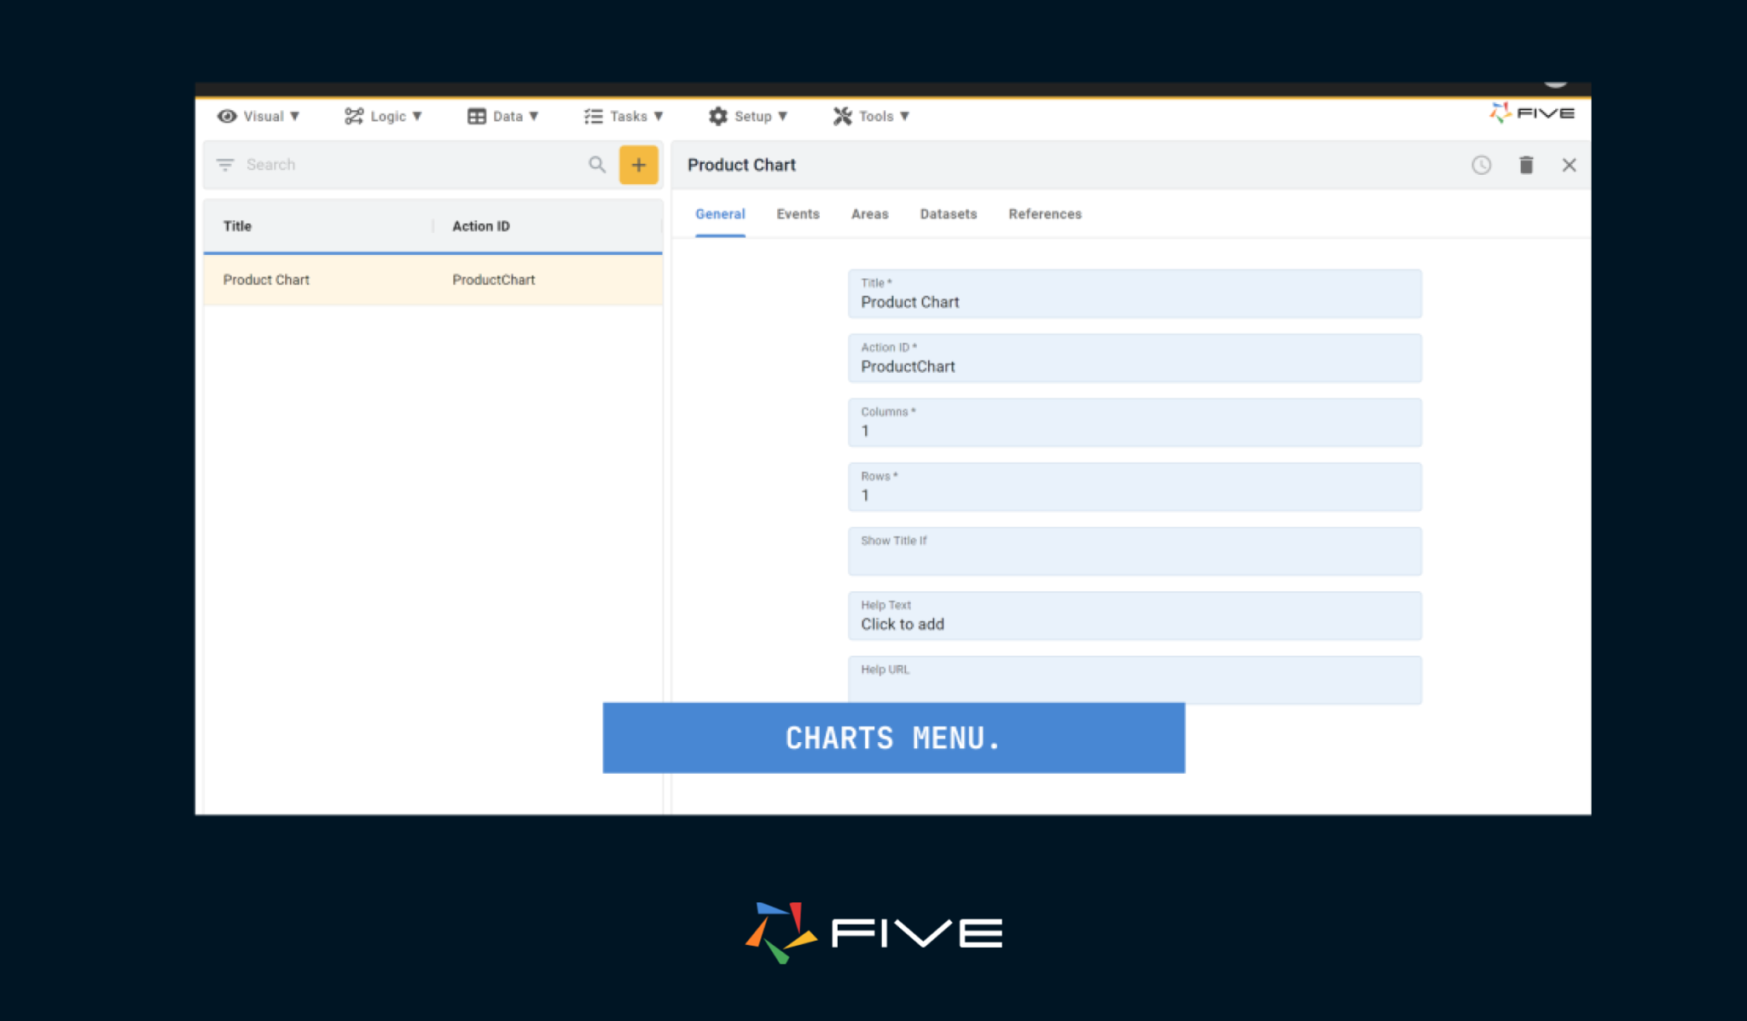Click the yellow plus add button
Viewport: 1747px width, 1021px height.
pos(638,165)
